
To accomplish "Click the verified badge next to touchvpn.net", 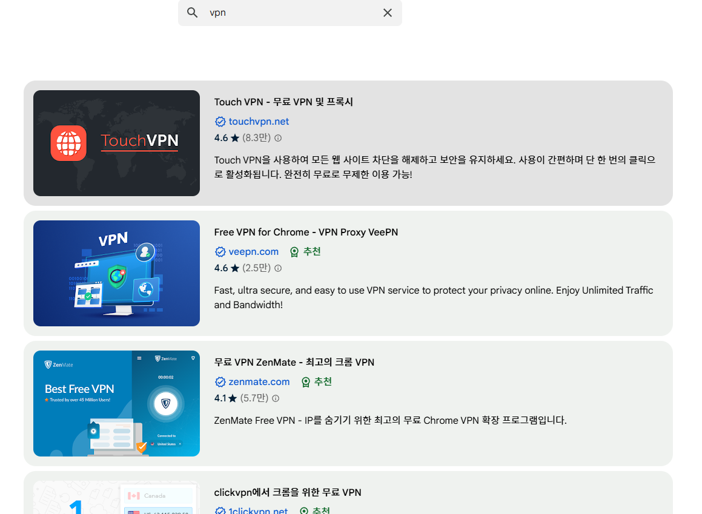I will coord(220,122).
